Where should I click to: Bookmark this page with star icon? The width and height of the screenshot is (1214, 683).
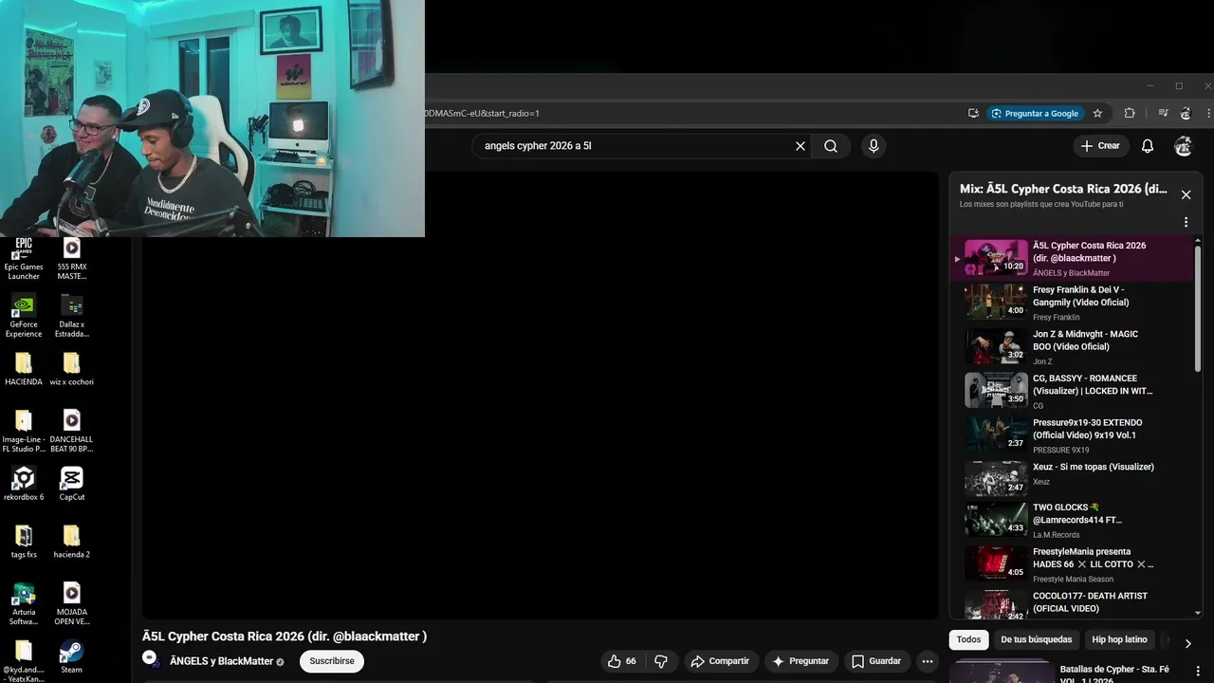(1097, 113)
